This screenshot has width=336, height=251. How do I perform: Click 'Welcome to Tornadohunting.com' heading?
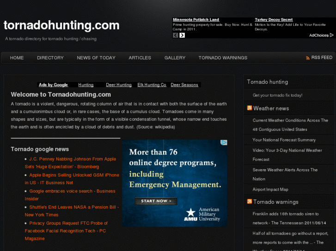(x=61, y=94)
